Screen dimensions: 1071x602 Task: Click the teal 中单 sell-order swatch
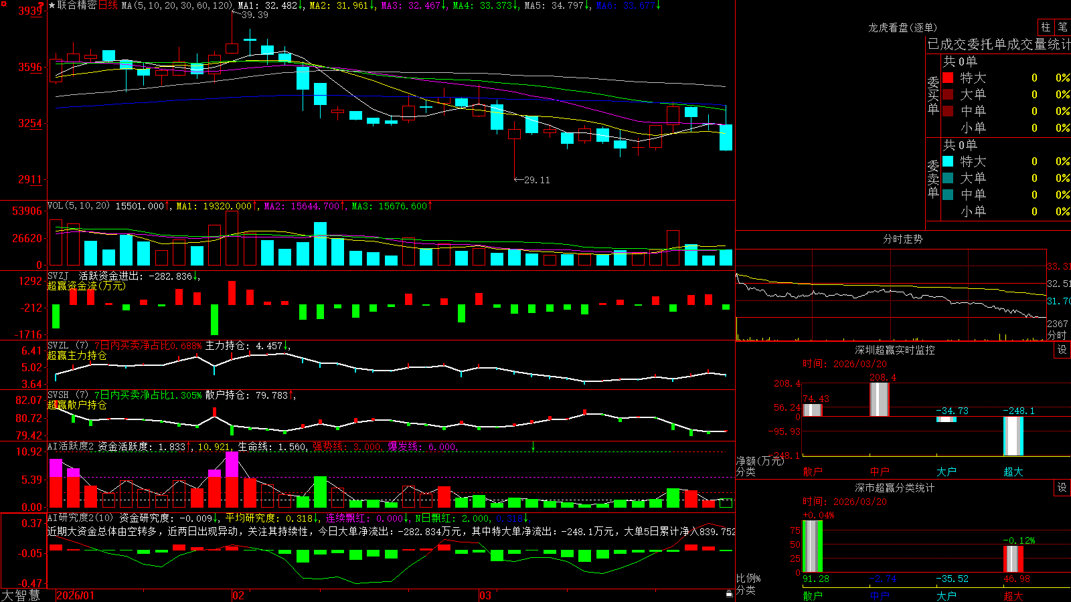pyautogui.click(x=948, y=195)
